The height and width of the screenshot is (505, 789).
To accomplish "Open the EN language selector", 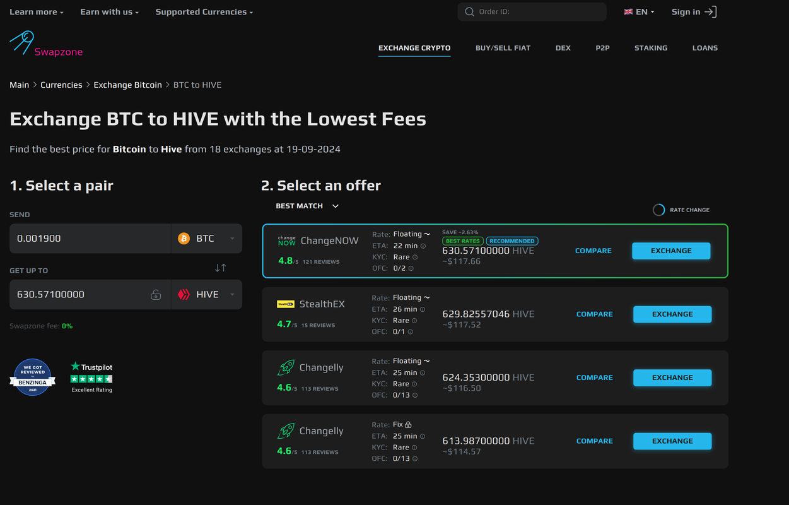I will click(640, 12).
